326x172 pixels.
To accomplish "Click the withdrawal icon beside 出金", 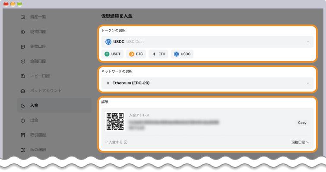I will 23,120.
